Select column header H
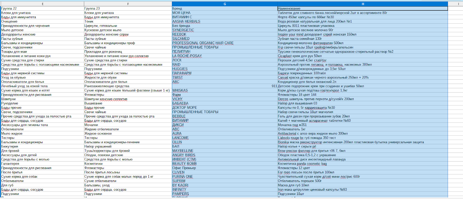Image resolution: width=463 pixels, height=199 pixels. pos(363,4)
